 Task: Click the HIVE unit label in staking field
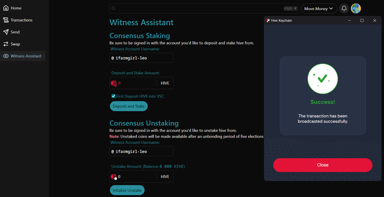pyautogui.click(x=165, y=83)
